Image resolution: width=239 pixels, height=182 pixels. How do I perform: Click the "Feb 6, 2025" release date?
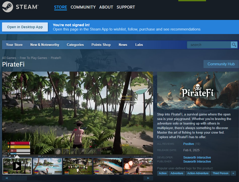(x=191, y=150)
